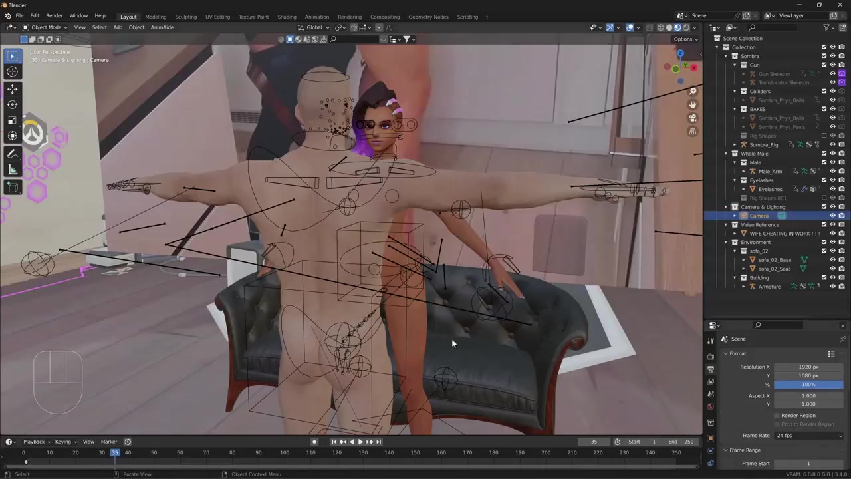
Task: Click the Add Cube tool icon
Action: pos(12,188)
